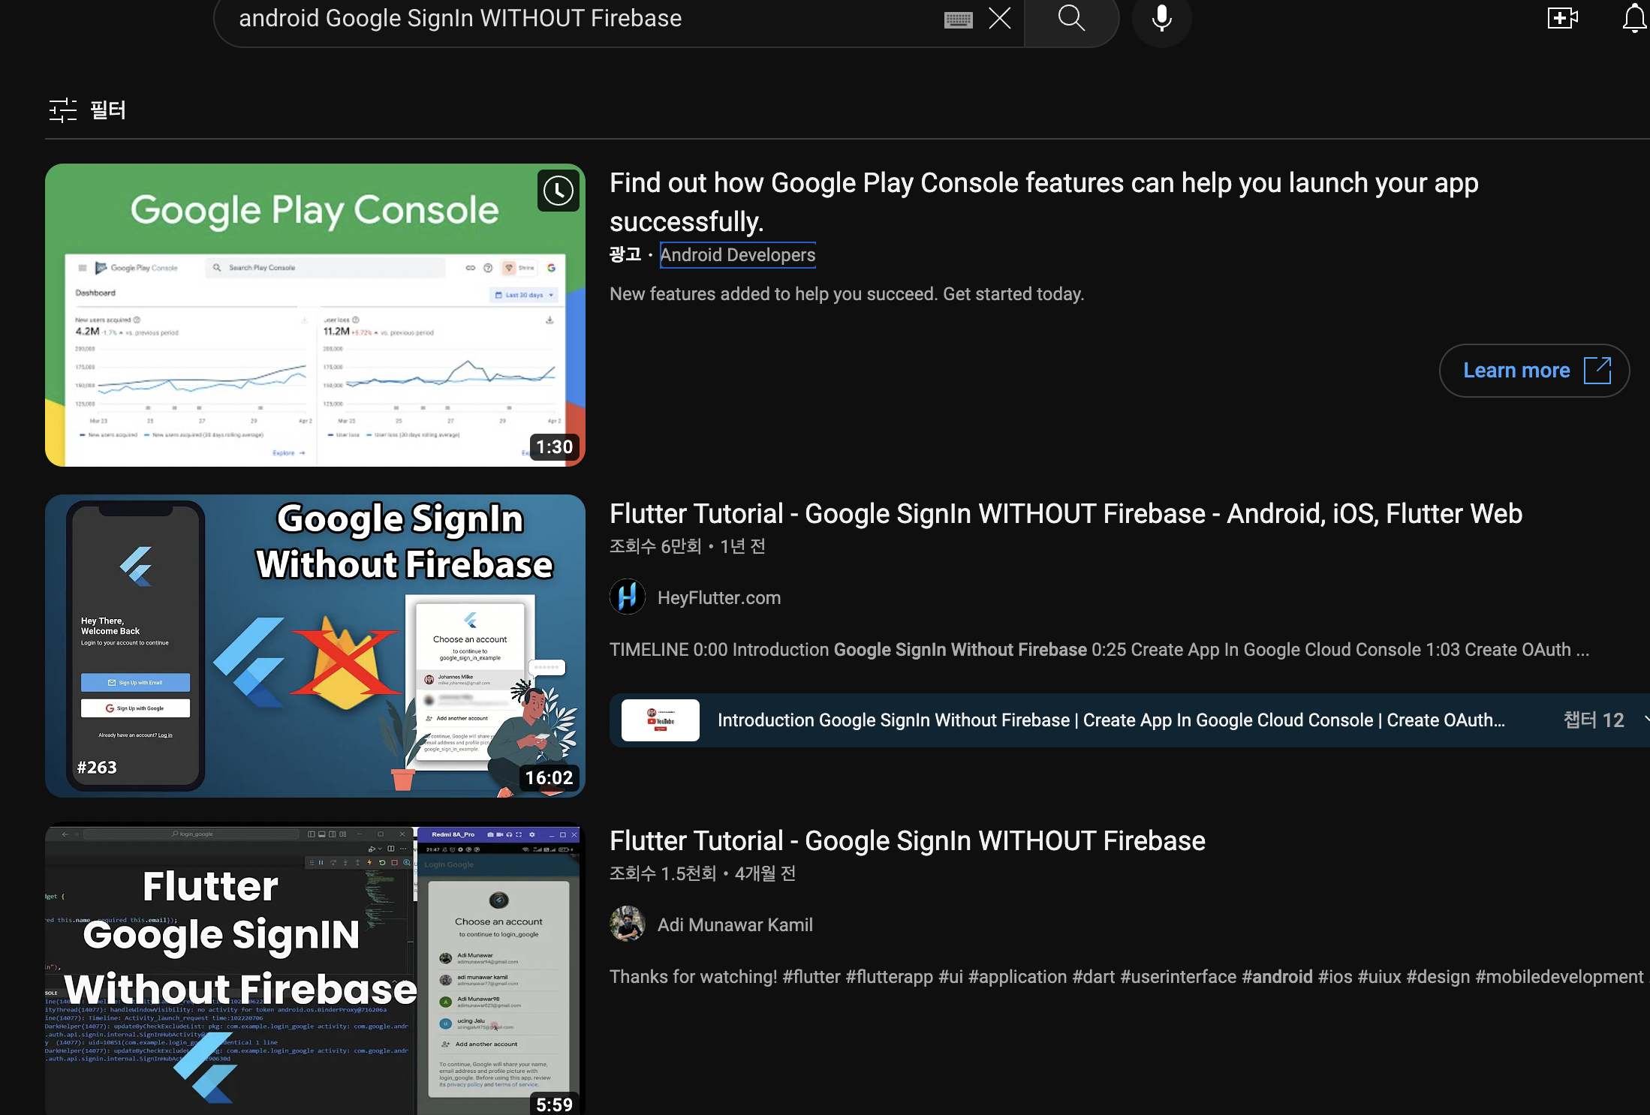Viewport: 1650px width, 1115px height.
Task: Click the '조회수 1.5천회 • 4개월 전' metadata
Action: coord(703,873)
